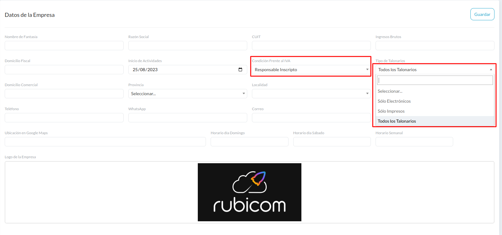
Task: Click the Nombre de Fantasía field
Action: point(64,46)
